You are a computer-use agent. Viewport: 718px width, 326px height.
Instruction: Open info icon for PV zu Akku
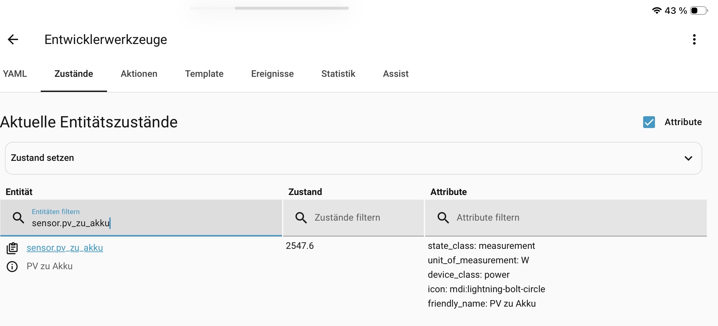pyautogui.click(x=12, y=267)
